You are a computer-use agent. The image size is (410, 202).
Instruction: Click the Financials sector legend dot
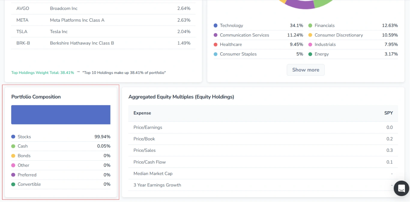[310, 26]
